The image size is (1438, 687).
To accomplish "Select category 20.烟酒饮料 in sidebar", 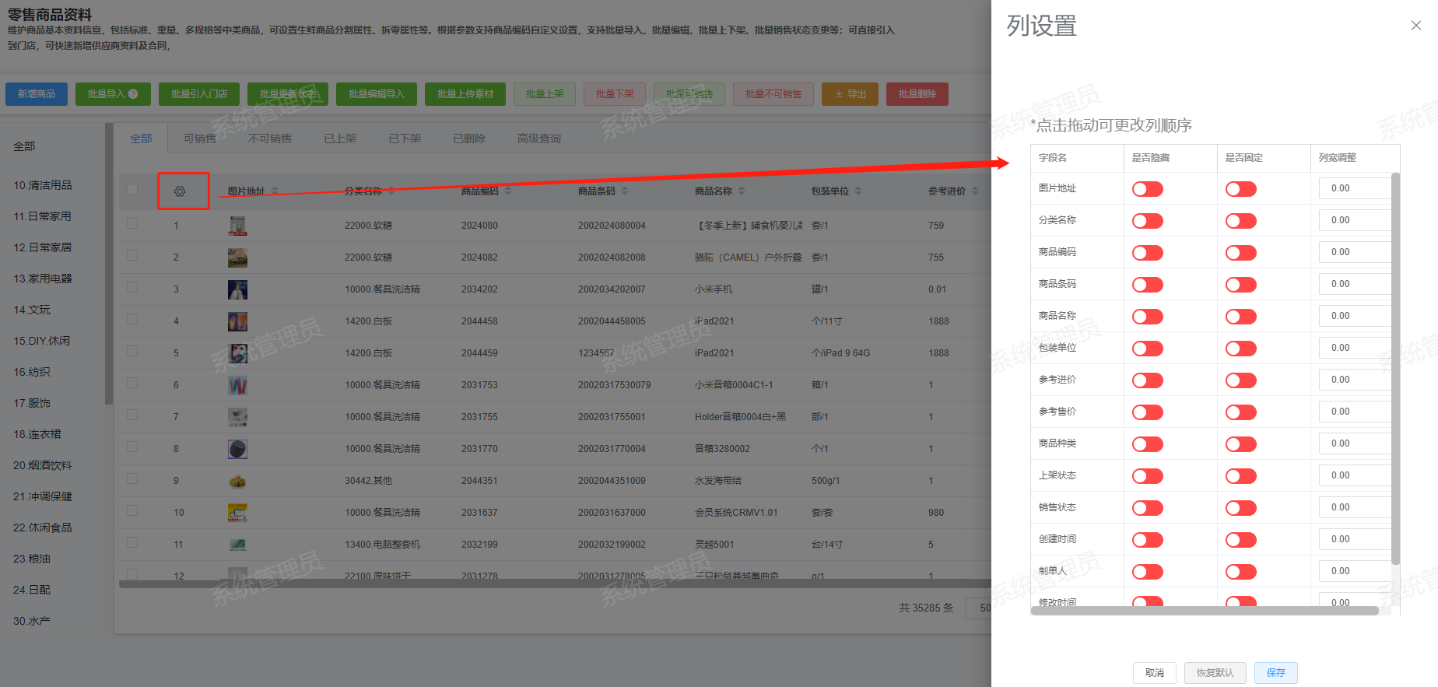I will (43, 465).
